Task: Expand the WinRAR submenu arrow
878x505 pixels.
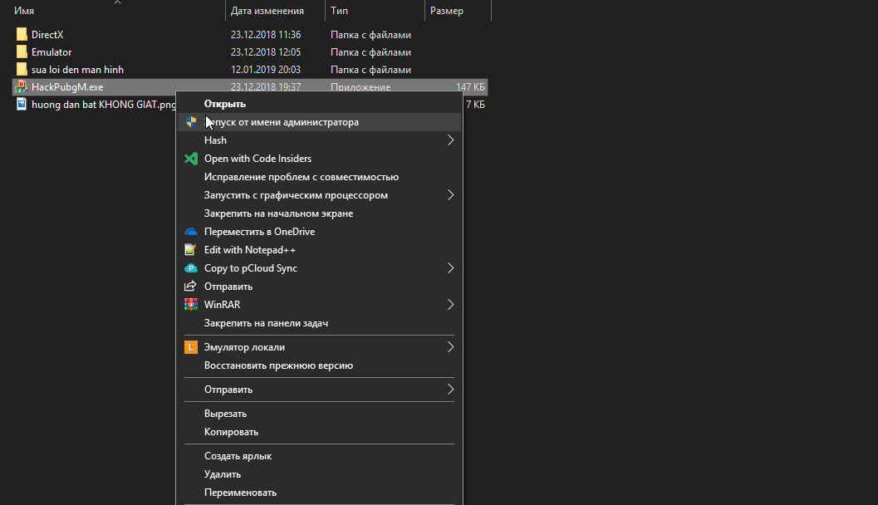Action: (450, 305)
